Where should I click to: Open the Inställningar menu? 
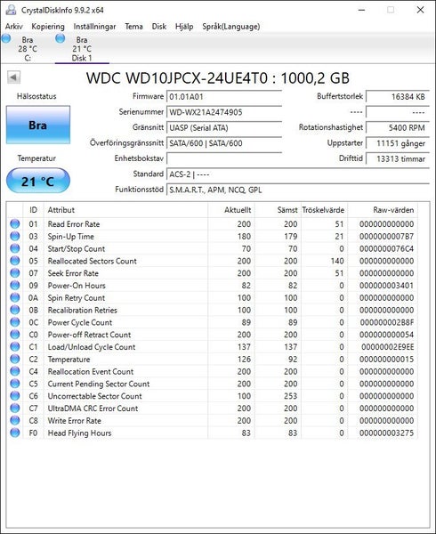(94, 26)
